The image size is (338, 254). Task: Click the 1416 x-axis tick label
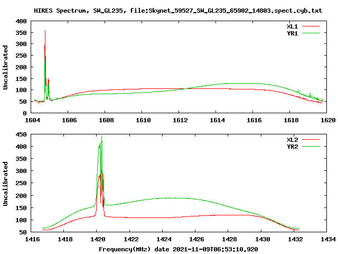point(32,239)
